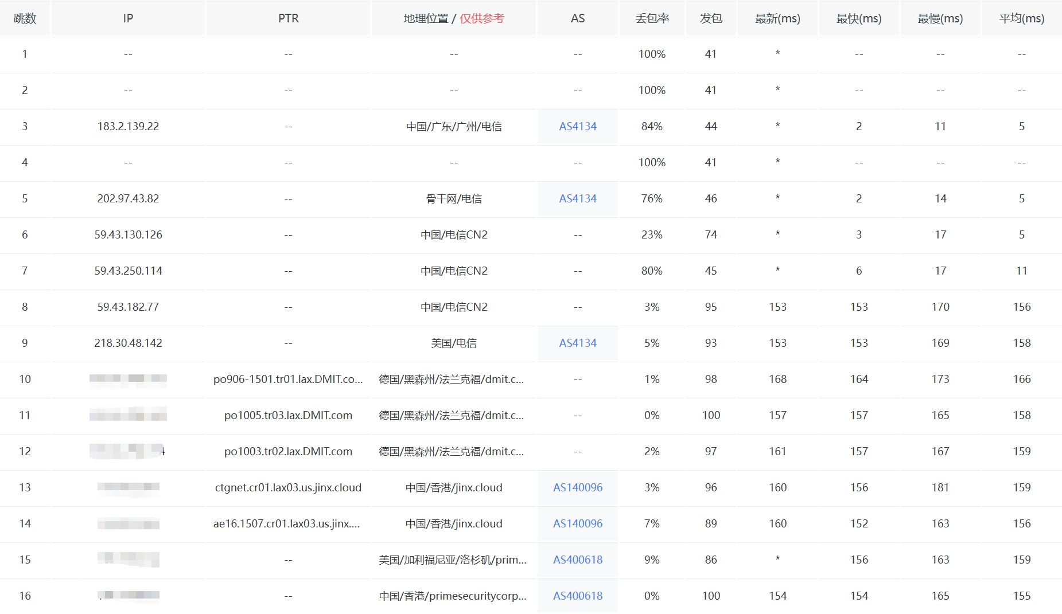
Task: Click location 中国/广东/广州/电信
Action: 454,126
